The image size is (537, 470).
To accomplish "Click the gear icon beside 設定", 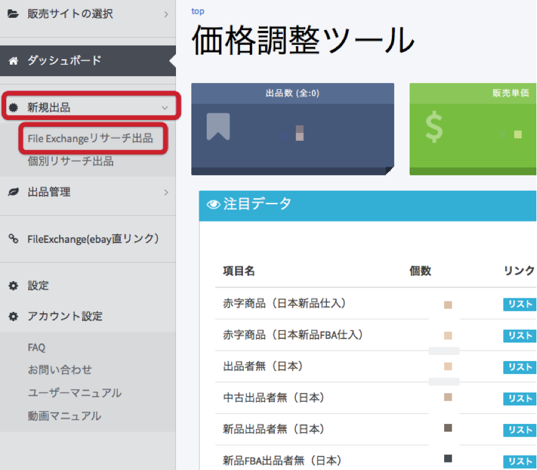I will 13,286.
